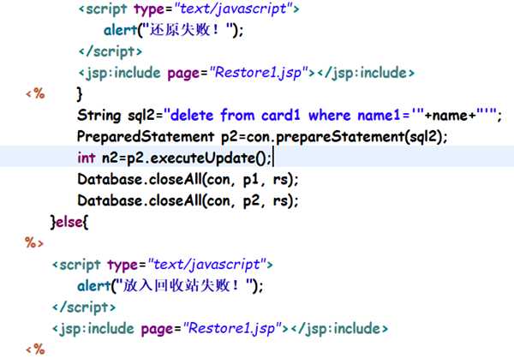Click the alert("放入回收站失败！") statement

(x=170, y=286)
